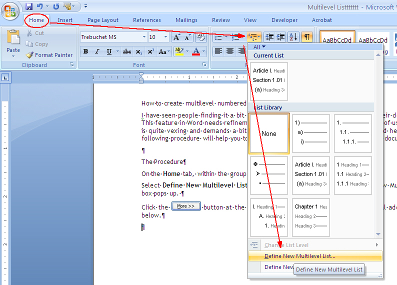Apply red font color
Image resolution: width=397 pixels, height=285 pixels.
tap(196, 51)
